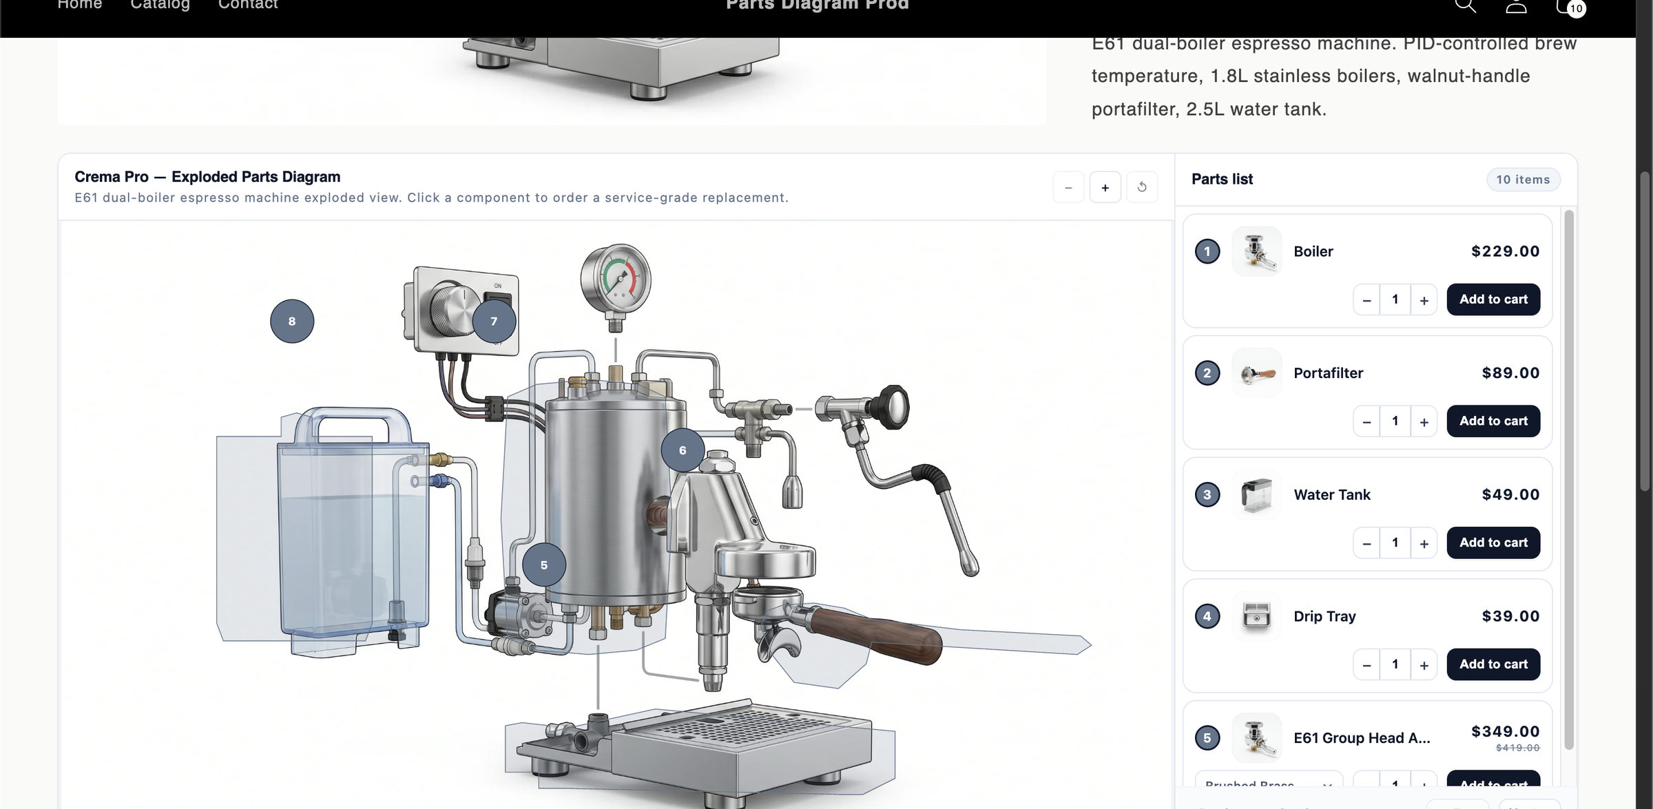The height and width of the screenshot is (809, 1653).
Task: Add Portafilter to cart
Action: (x=1493, y=421)
